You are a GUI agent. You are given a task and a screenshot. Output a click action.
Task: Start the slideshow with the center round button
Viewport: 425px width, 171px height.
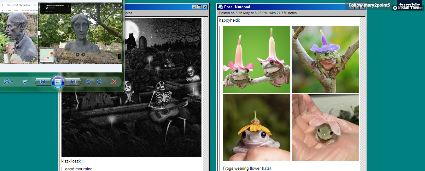tap(58, 82)
